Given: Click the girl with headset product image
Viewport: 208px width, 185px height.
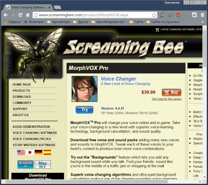Looking at the screenshot, I should pos(84,89).
